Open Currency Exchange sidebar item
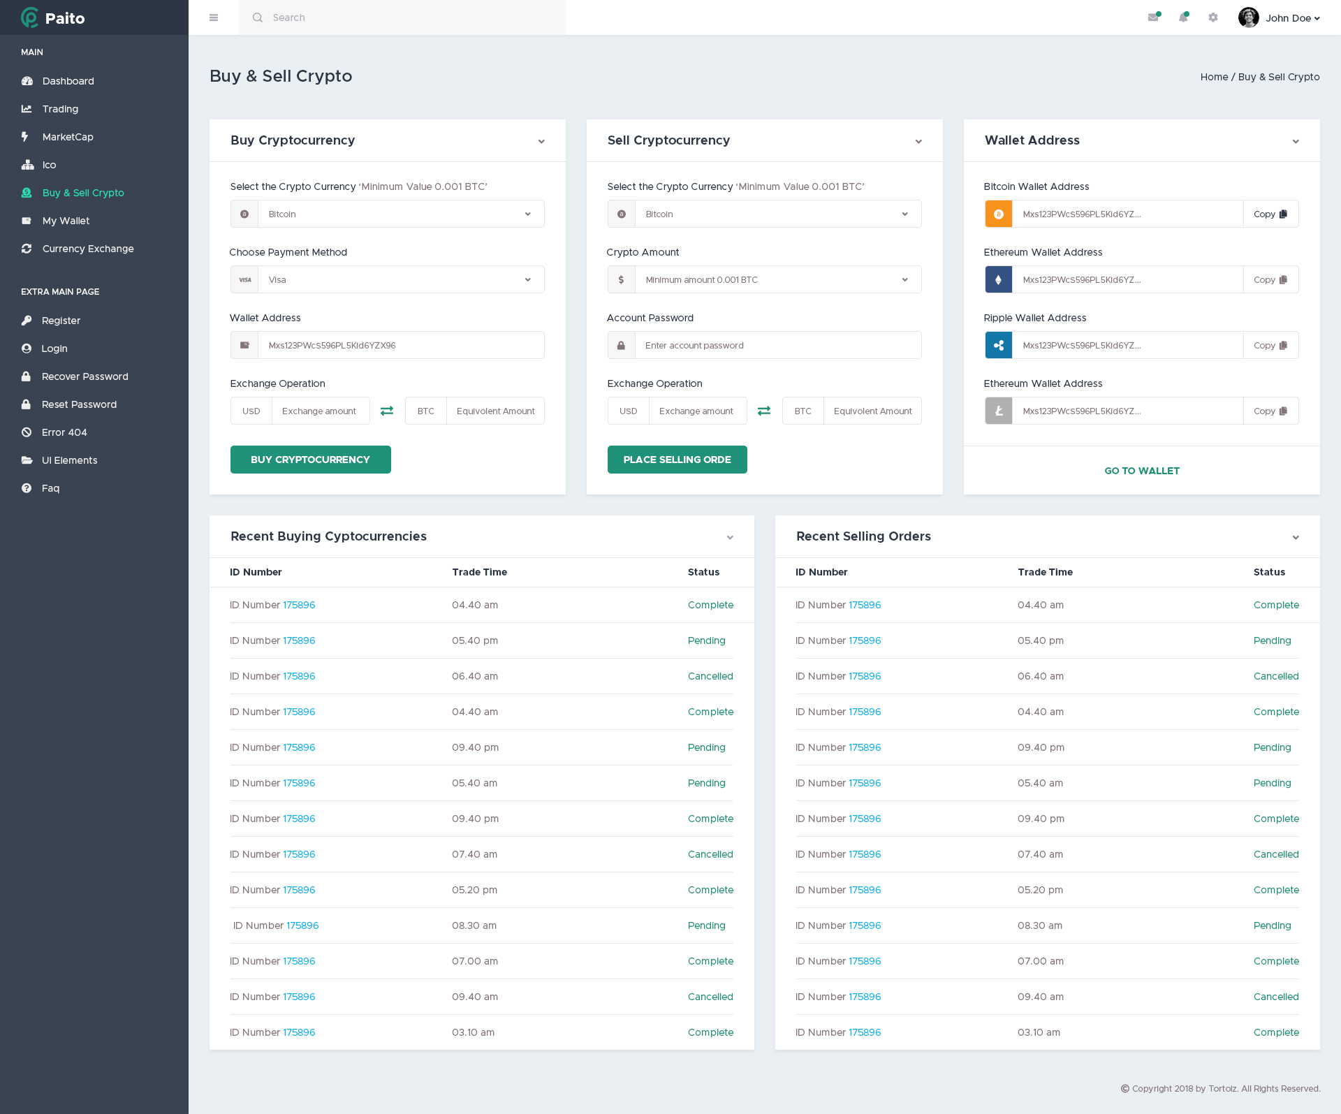The image size is (1341, 1114). click(x=87, y=249)
